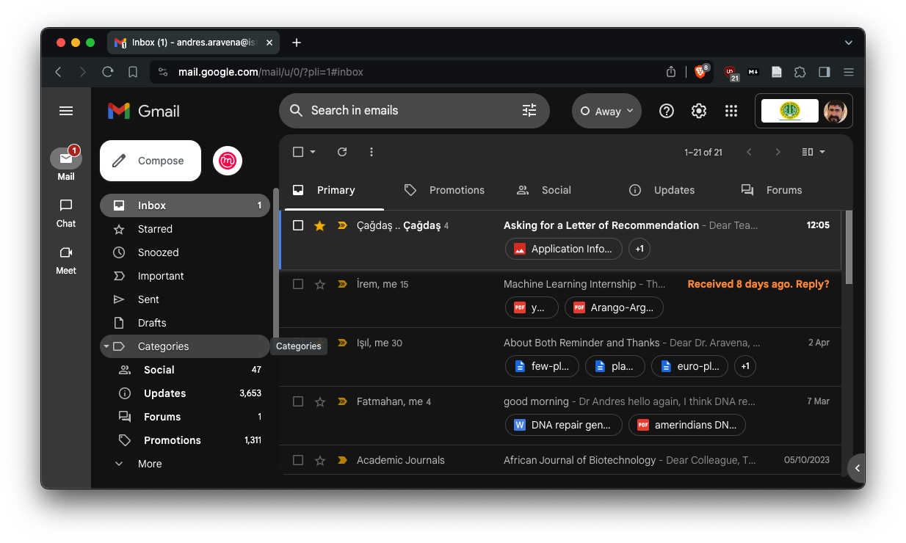Expand More labels in sidebar

pyautogui.click(x=149, y=464)
